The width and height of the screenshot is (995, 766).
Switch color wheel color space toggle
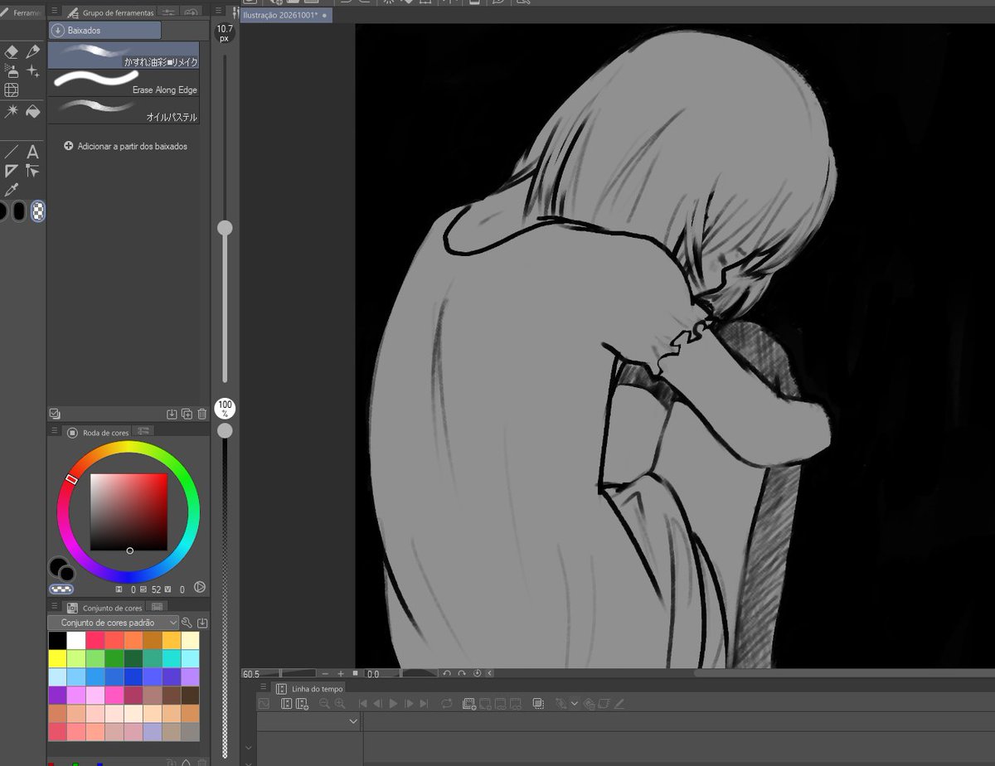click(200, 588)
